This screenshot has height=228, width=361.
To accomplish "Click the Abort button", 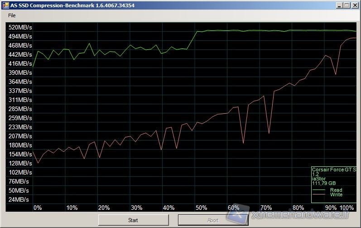I will (212, 220).
